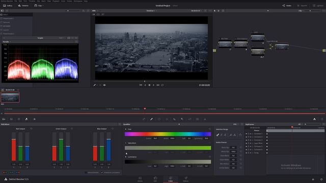Adjust the red slider in Red Output
Screen dimensions: 326x183
(x=14, y=147)
